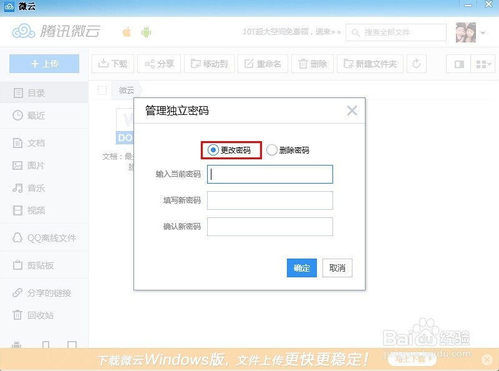Screen dimensions: 499x371
Task: Switch to list view layout
Action: coord(460,64)
